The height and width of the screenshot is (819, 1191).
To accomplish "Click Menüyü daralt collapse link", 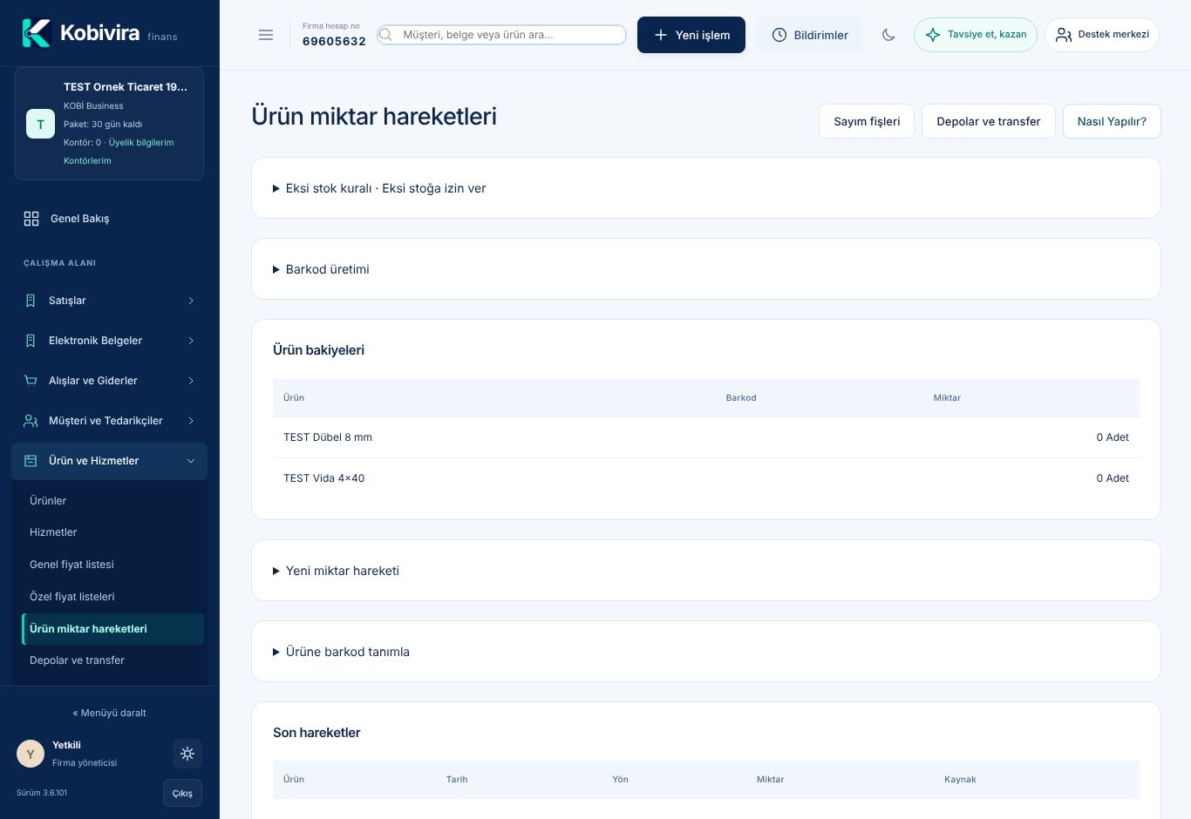I will tap(109, 713).
